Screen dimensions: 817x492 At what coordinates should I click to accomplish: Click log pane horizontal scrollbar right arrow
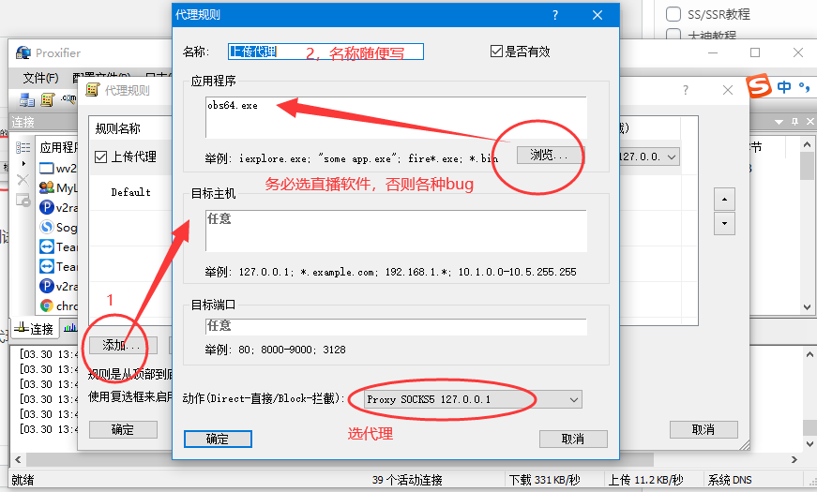[x=794, y=460]
